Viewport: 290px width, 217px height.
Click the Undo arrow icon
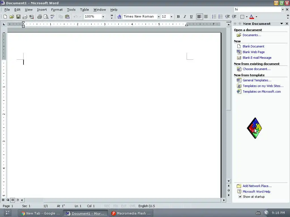(75, 17)
